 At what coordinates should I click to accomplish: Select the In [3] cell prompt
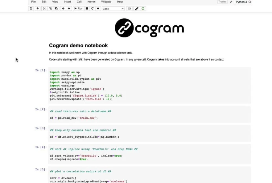(x=41, y=128)
